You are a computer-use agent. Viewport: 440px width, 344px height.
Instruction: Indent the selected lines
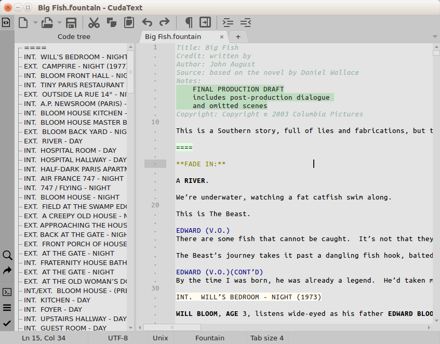click(x=228, y=22)
